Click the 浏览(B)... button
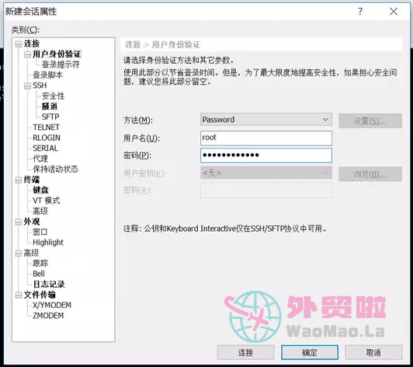 [370, 174]
